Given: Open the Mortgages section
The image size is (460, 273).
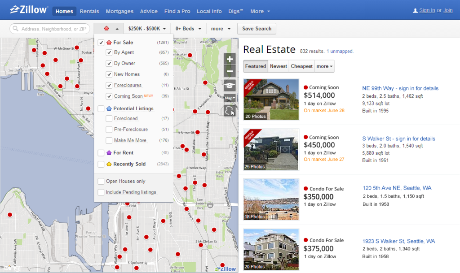Looking at the screenshot, I should pos(119,11).
